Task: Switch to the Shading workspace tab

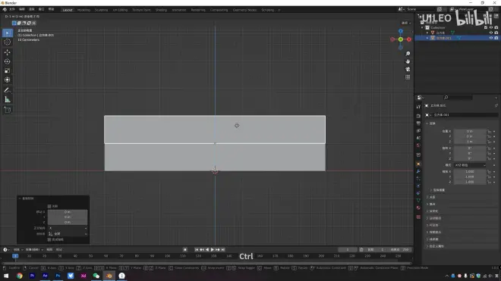Action: tap(161, 10)
